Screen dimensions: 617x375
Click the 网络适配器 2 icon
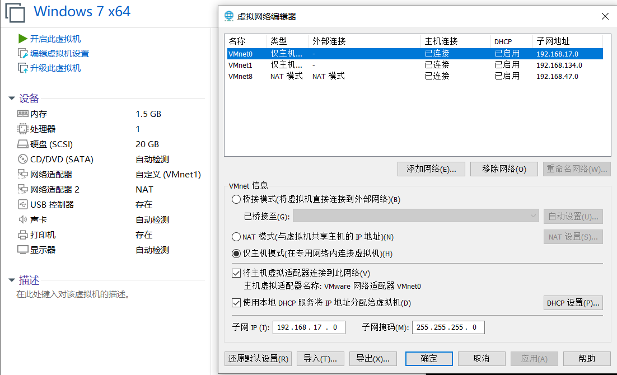[x=23, y=189]
